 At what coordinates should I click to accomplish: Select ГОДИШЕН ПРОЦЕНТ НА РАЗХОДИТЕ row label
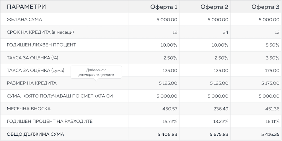(x=50, y=122)
